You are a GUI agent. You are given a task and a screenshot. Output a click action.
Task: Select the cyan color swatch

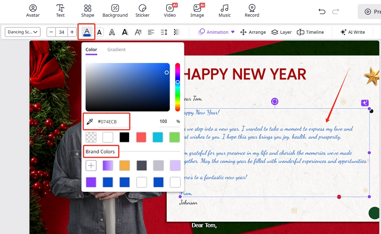(x=158, y=137)
